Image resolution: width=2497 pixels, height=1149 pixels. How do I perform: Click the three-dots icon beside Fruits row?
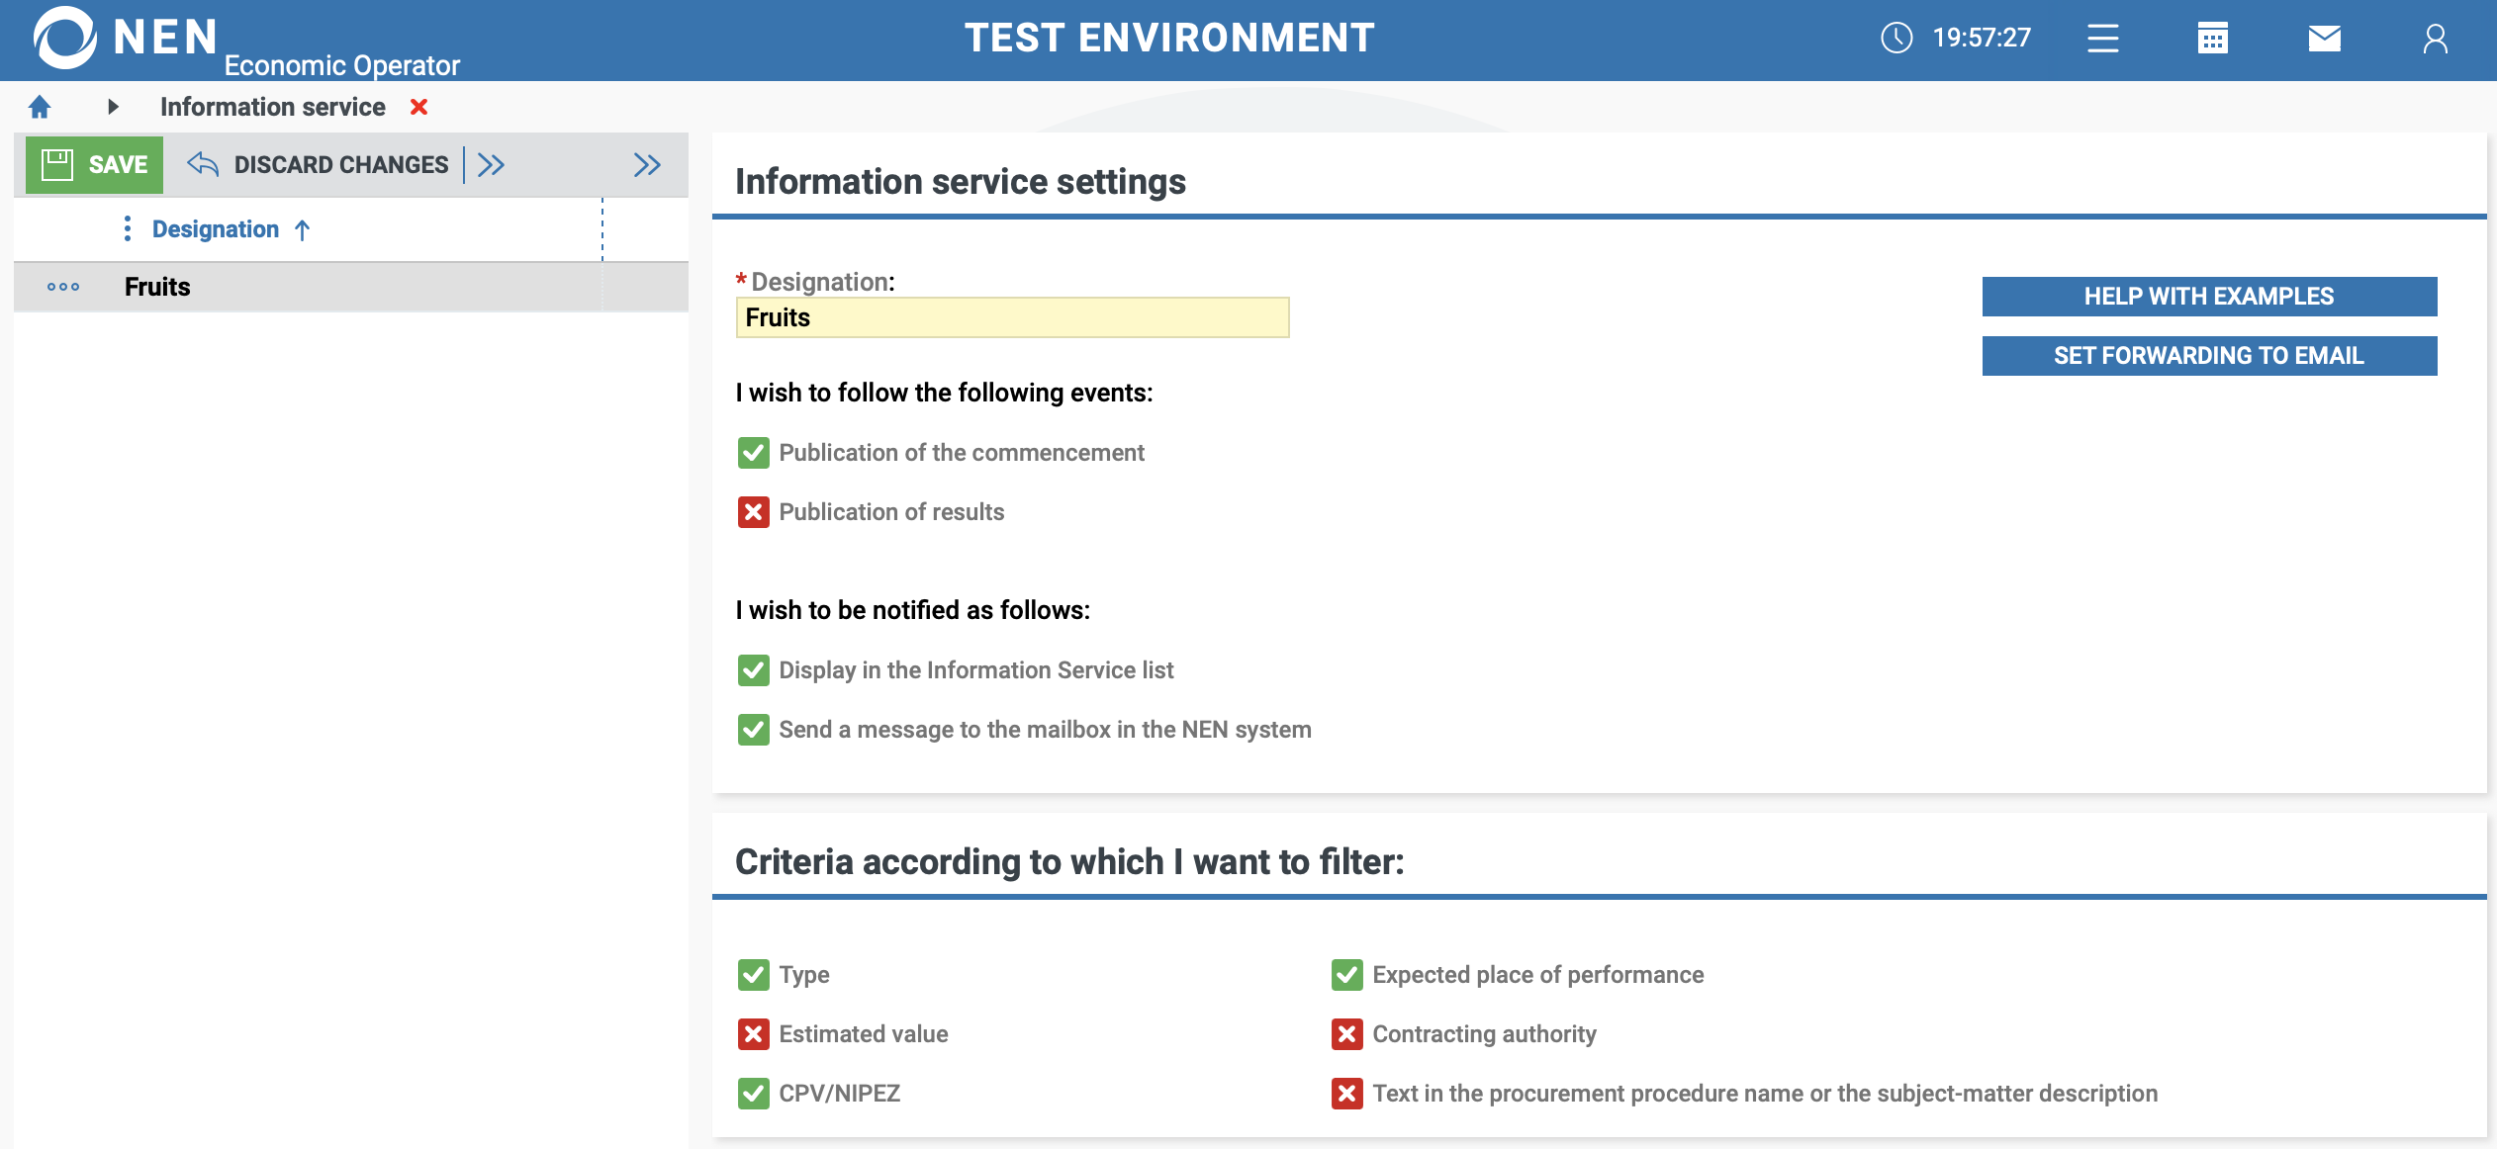coord(63,287)
